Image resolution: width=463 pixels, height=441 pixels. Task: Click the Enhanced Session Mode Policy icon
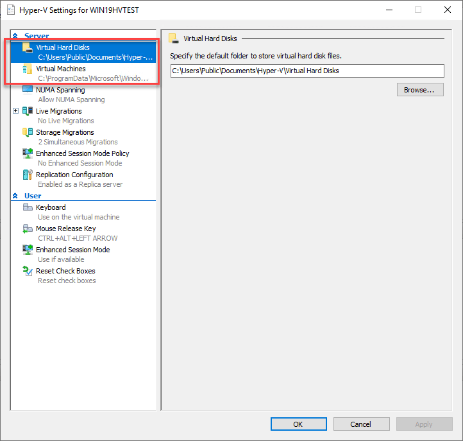(28, 153)
